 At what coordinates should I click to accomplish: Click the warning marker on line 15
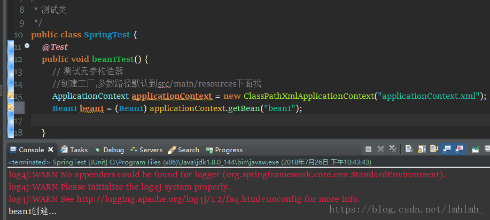(x=11, y=95)
